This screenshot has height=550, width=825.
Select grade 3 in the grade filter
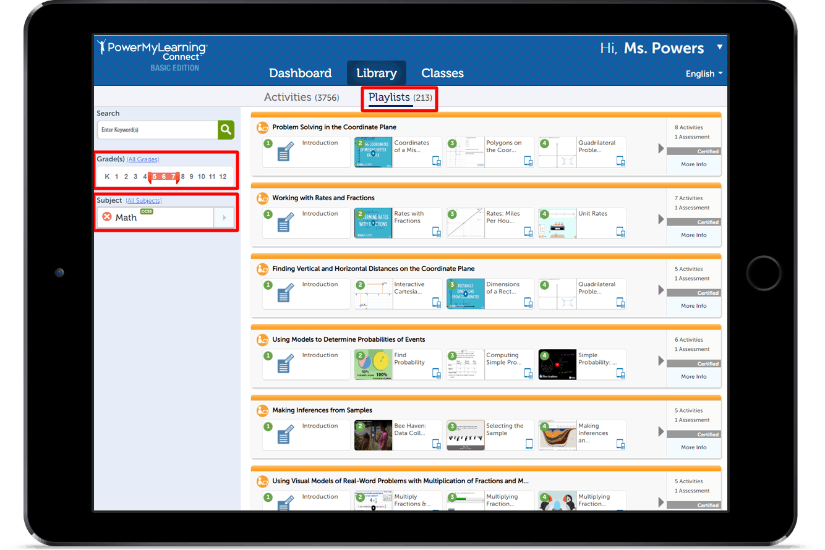(x=135, y=177)
